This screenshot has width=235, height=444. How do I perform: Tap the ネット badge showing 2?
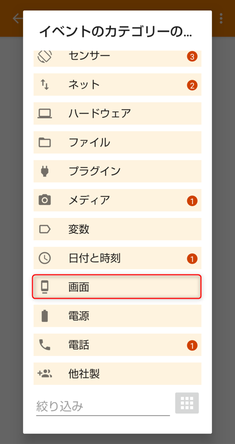(192, 85)
